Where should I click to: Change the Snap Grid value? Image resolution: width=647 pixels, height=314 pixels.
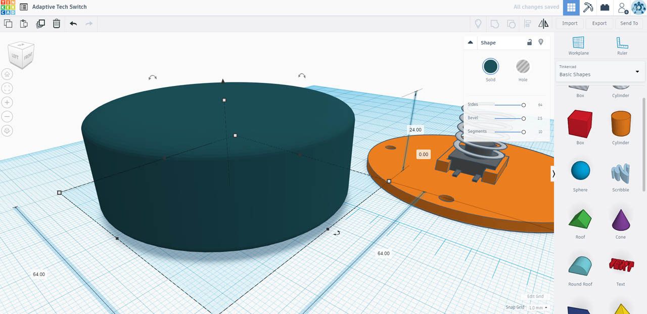pyautogui.click(x=537, y=307)
